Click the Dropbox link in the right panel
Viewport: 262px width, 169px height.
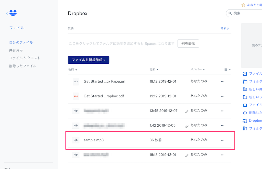tap(255, 121)
